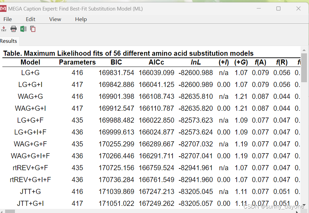Screen dimensions: 309x213
Task: Click lnL value -83205.045
Action: [x=196, y=192]
